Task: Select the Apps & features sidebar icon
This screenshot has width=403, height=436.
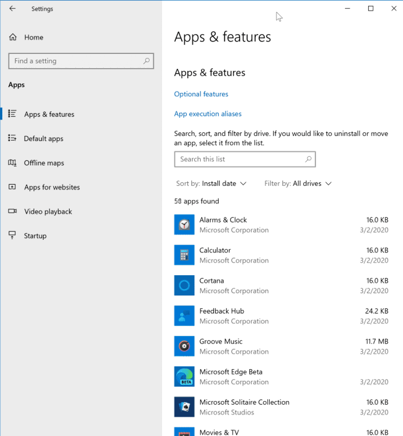Action: click(x=12, y=114)
